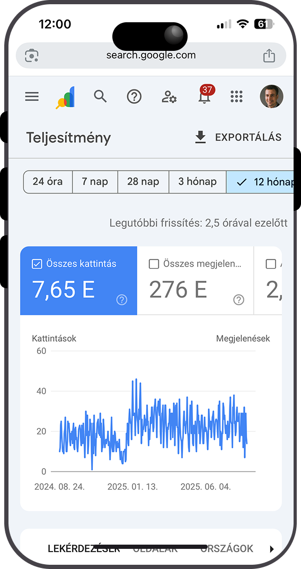Tap the cellular signal bars icon

click(x=224, y=24)
